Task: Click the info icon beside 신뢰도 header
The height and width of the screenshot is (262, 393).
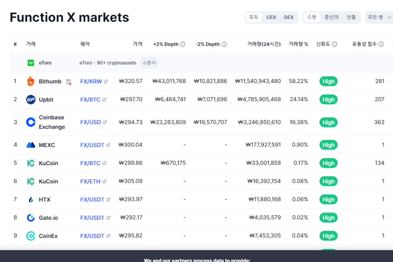Action: coord(334,44)
